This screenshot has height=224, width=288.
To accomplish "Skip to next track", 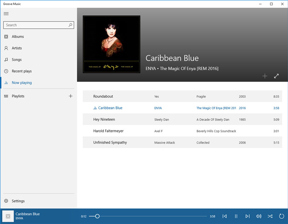I will 247,216.
